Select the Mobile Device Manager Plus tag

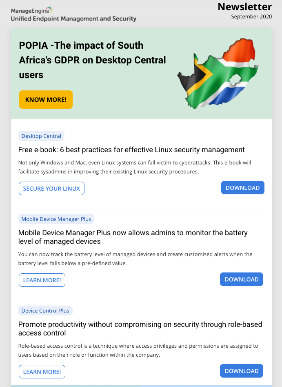pyautogui.click(x=56, y=219)
